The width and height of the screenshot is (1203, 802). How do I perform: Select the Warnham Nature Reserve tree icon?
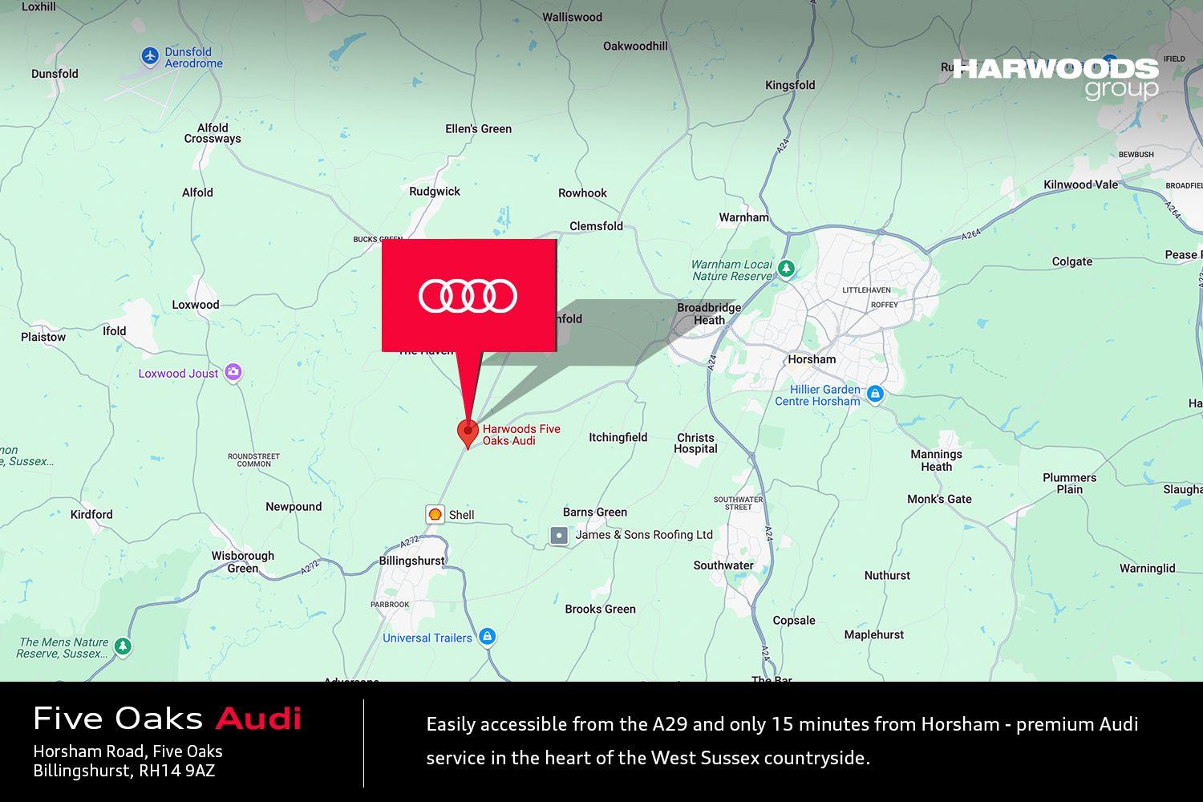(x=788, y=267)
